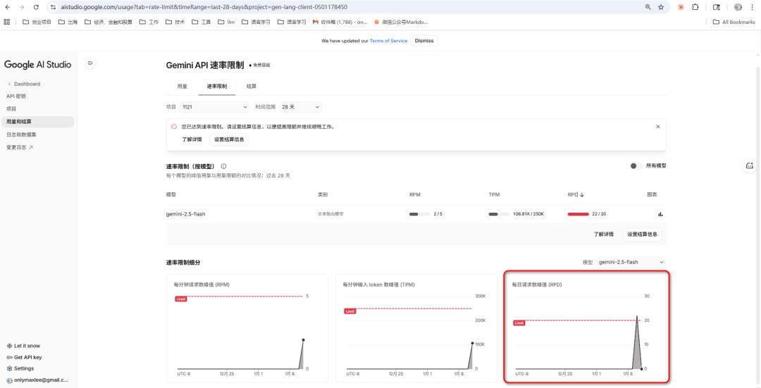The image size is (761, 388).
Task: Click 了解详情 in the warning banner
Action: 192,139
